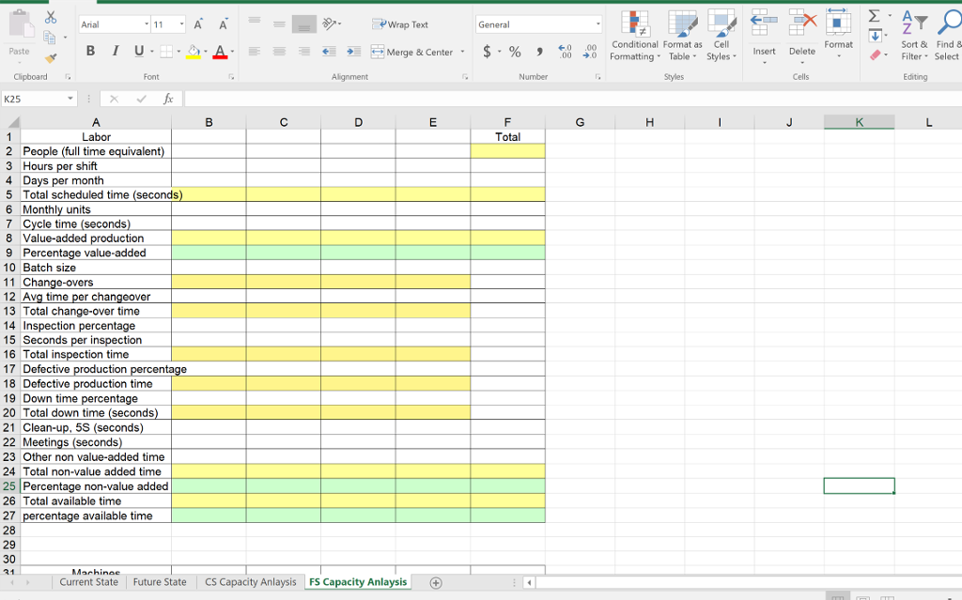Open the Alignment dialog launcher

point(465,77)
